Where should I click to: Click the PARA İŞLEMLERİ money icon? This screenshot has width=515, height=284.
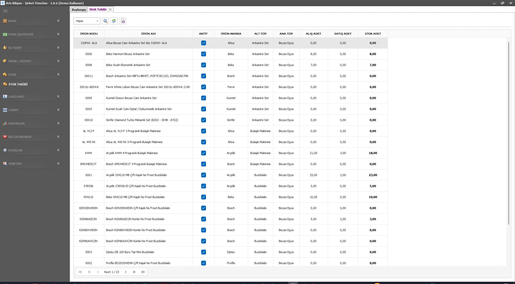click(x=5, y=34)
